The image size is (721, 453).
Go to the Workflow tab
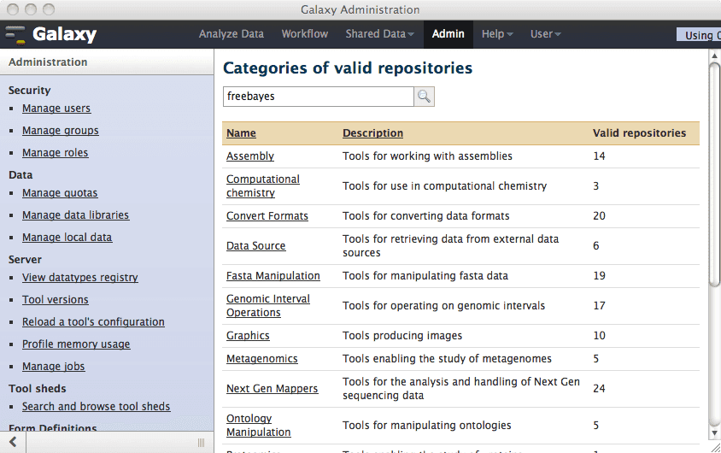(x=304, y=34)
